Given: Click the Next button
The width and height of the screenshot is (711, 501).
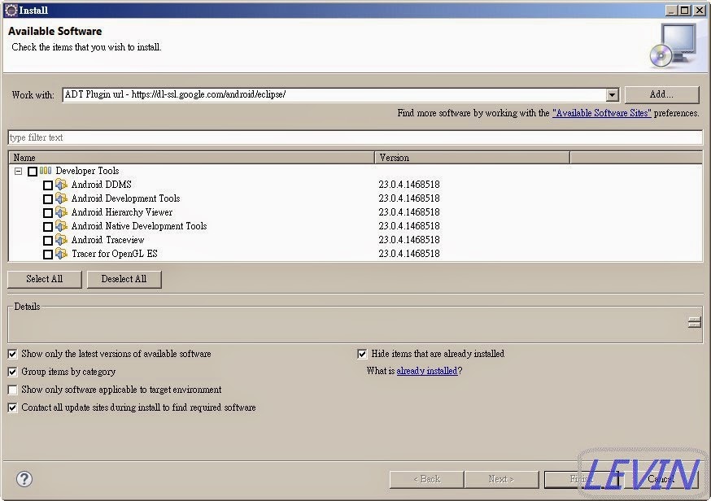Looking at the screenshot, I should tap(501, 479).
